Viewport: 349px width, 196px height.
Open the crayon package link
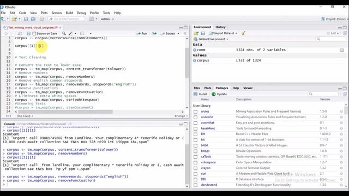(206, 168)
